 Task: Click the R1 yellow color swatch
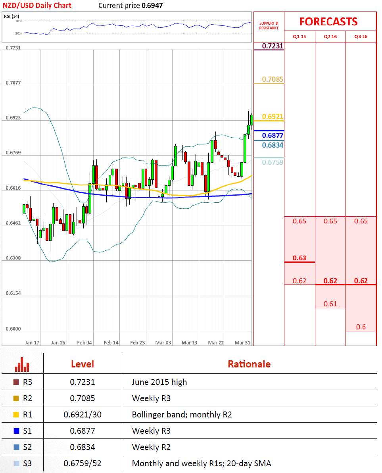pos(16,415)
